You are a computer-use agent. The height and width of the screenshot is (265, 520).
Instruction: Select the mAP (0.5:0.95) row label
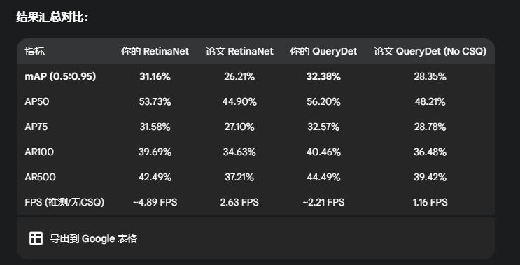60,76
